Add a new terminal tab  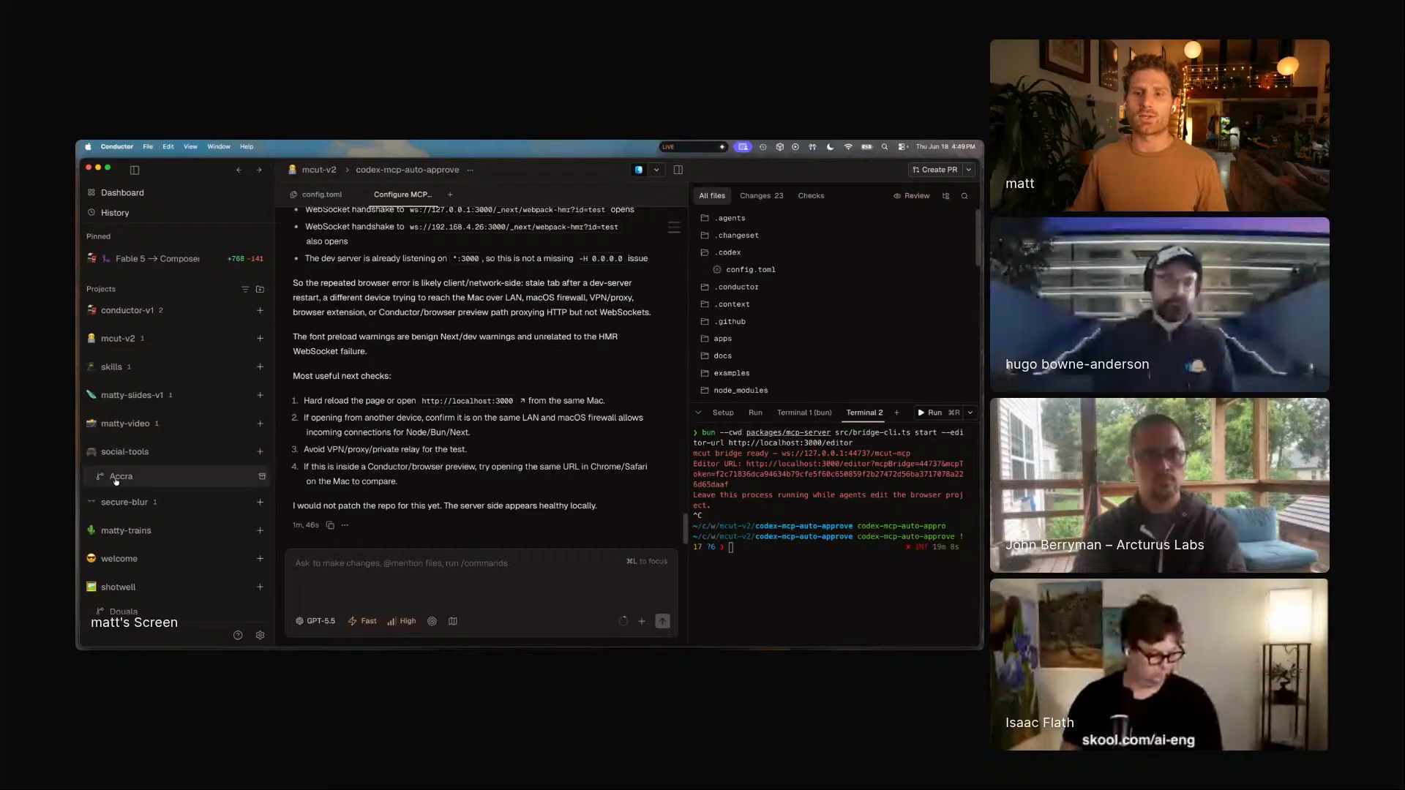click(896, 413)
